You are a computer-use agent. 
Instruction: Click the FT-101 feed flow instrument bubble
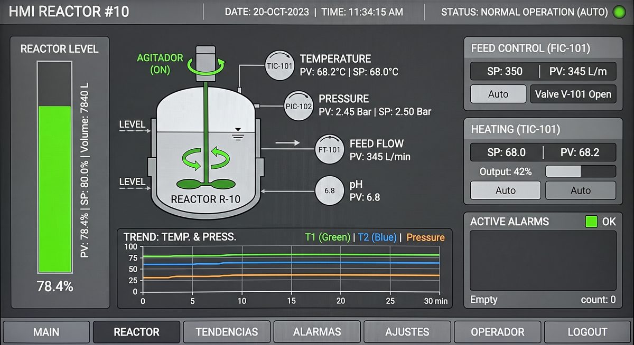[x=330, y=149]
